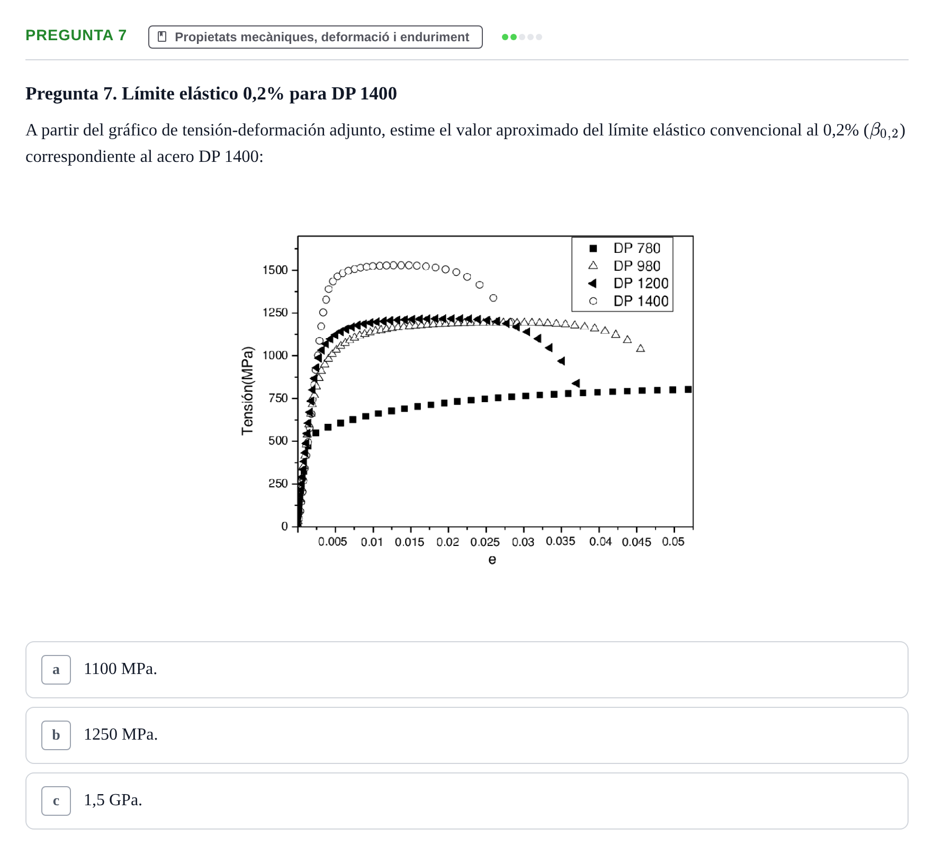Click the 0.05 tick label on x-axis
The width and height of the screenshot is (934, 856).
click(x=673, y=542)
